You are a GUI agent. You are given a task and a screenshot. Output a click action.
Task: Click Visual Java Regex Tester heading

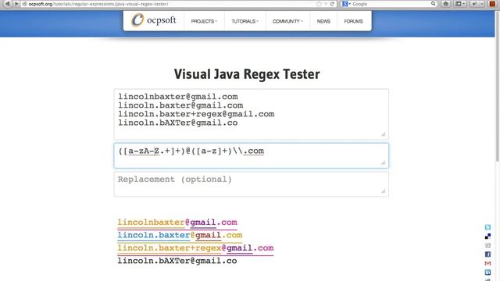[247, 74]
